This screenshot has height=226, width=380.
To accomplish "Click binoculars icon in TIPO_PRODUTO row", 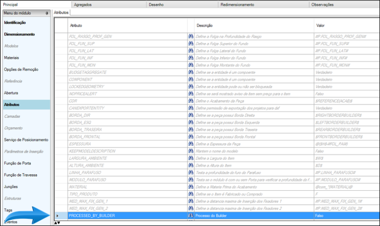I will coord(191,194).
